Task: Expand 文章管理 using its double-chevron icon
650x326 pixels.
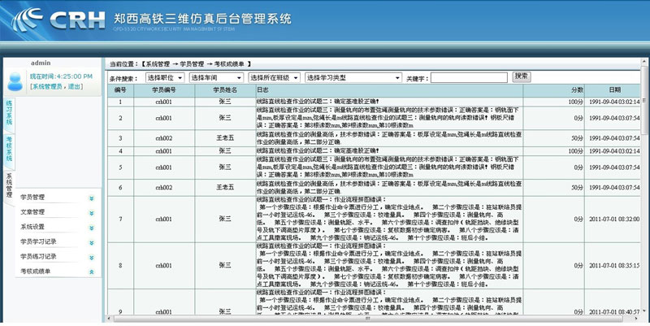Action: pyautogui.click(x=92, y=213)
